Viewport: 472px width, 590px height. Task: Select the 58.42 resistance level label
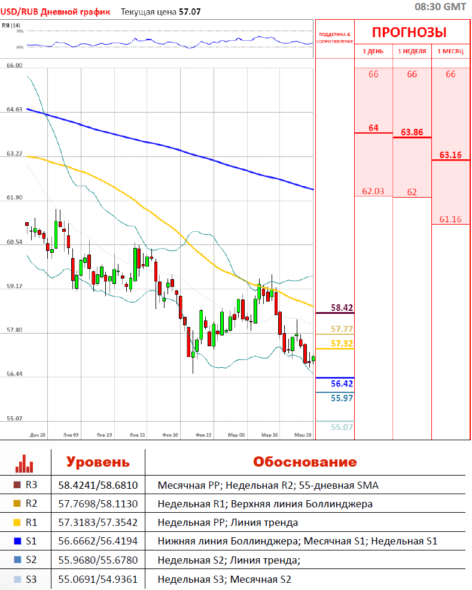342,307
